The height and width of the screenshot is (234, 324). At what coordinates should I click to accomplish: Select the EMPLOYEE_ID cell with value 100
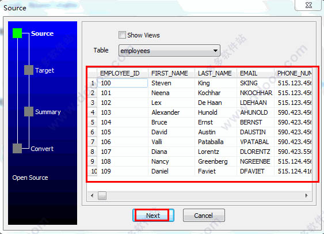point(123,83)
